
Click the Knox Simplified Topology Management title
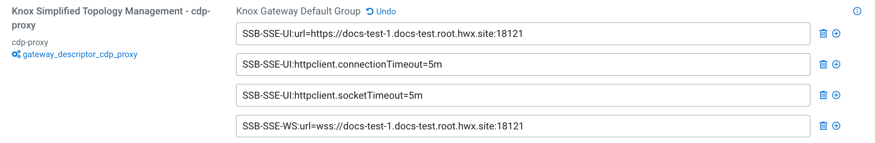pos(111,18)
